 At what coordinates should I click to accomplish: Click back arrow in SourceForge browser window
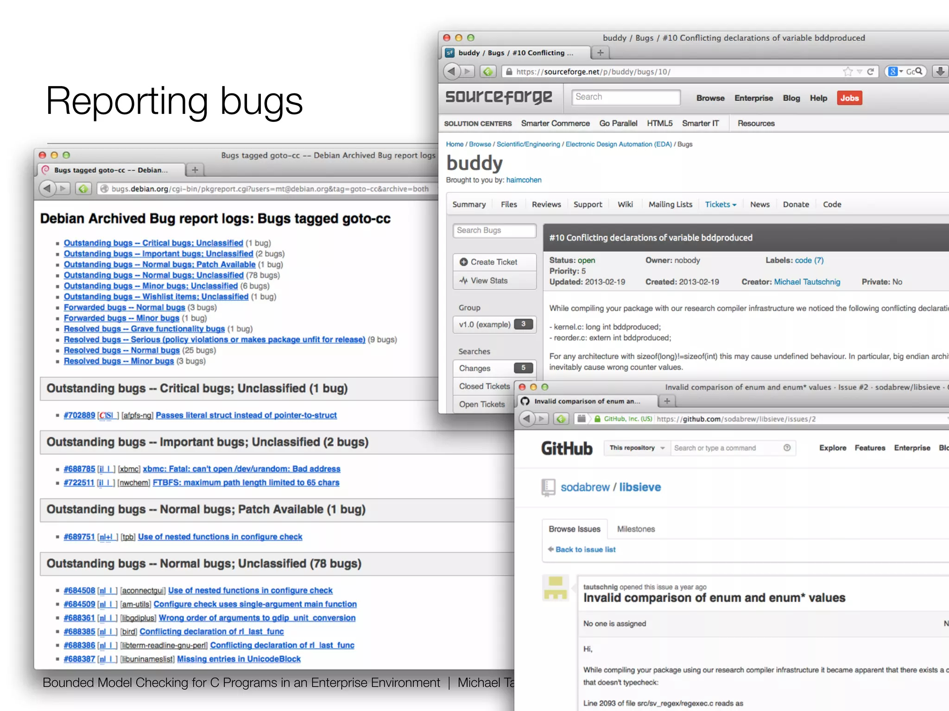click(451, 71)
